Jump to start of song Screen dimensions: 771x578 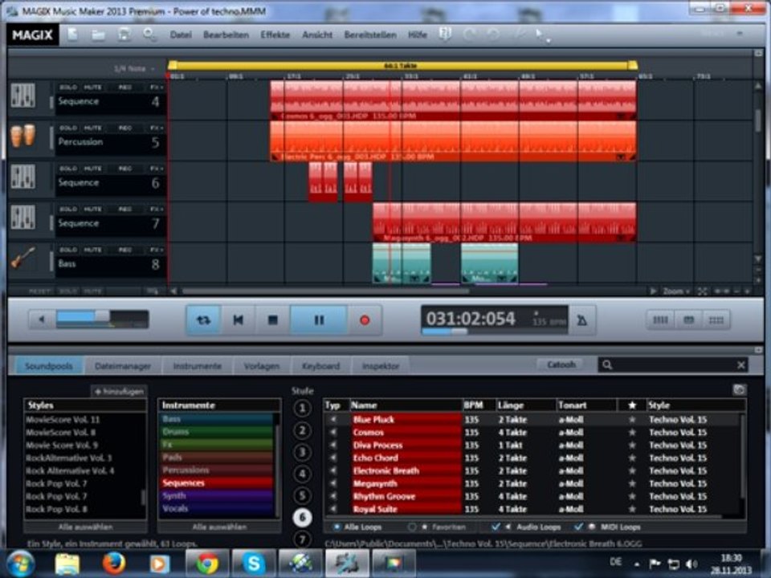pos(238,320)
